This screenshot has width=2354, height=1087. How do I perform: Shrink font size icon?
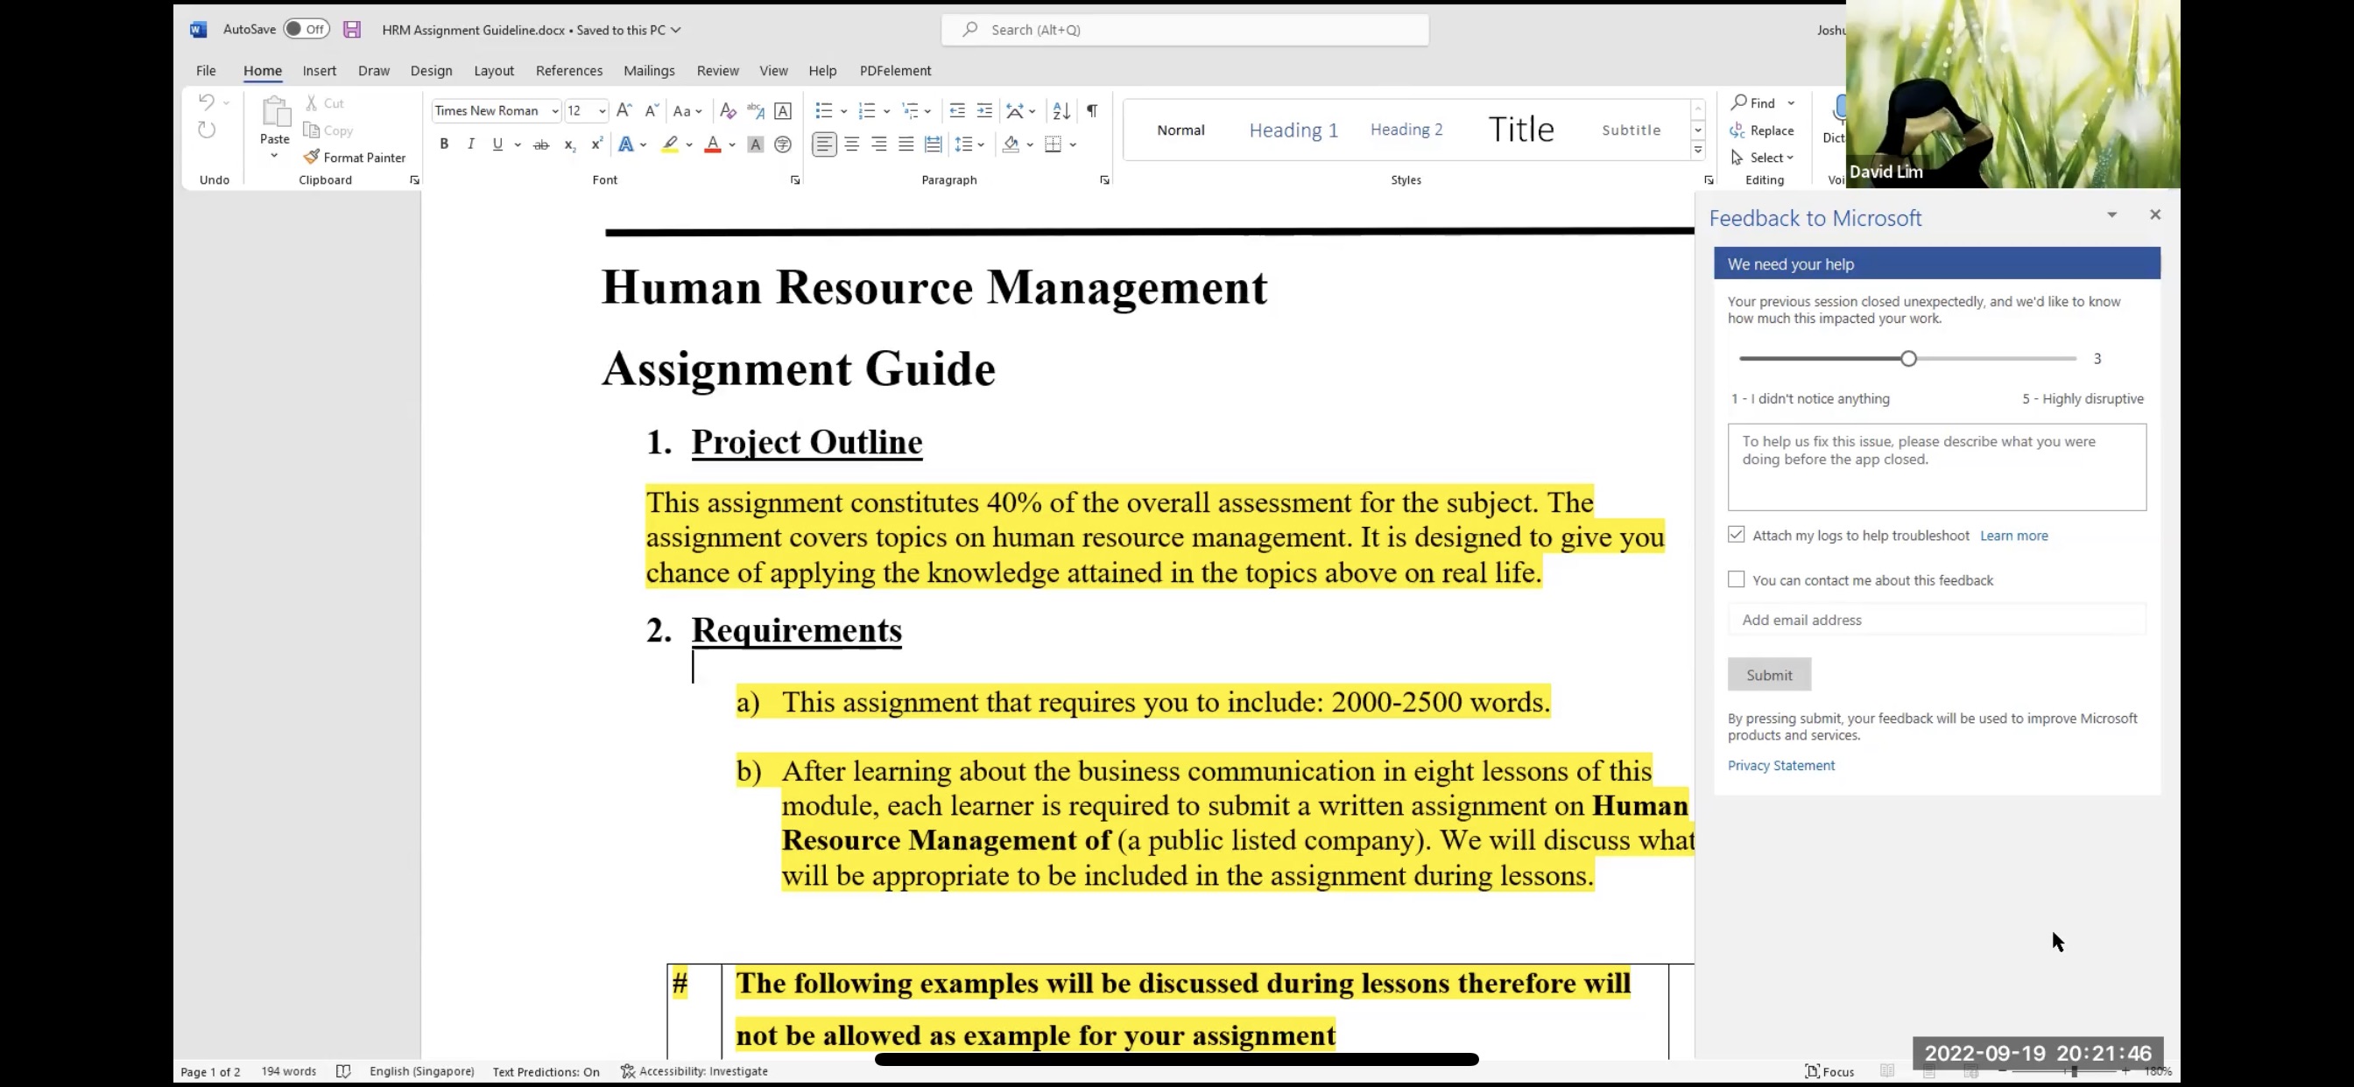click(x=652, y=110)
